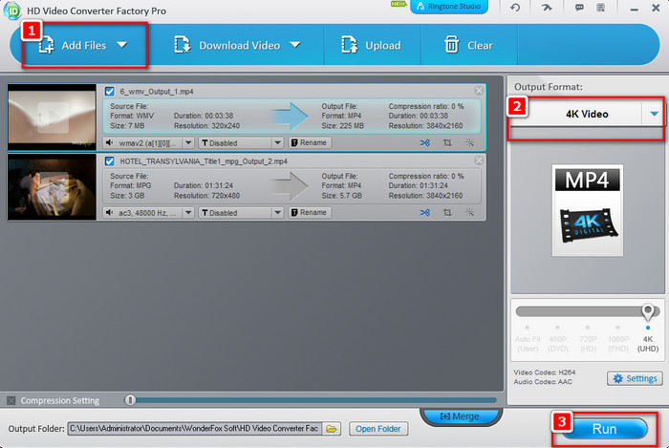Browse output folder with the folder icon
Screen dimensions: 669x448
click(332, 428)
